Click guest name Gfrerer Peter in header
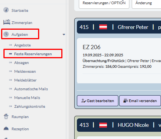 coord(133,27)
